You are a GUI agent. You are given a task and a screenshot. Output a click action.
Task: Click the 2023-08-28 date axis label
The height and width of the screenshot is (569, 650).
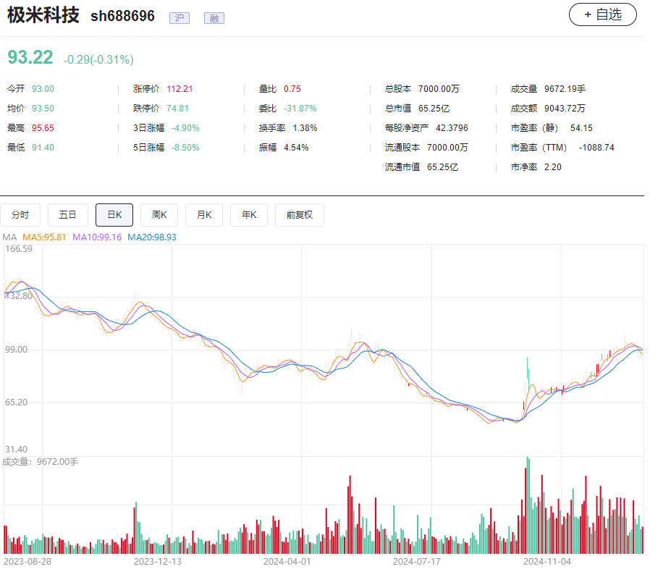coord(28,561)
